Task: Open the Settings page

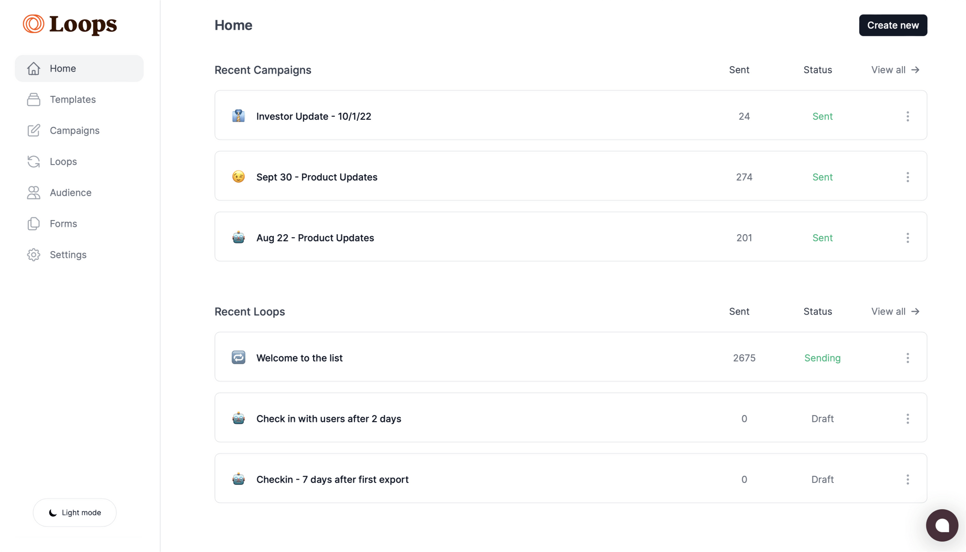Action: 68,255
